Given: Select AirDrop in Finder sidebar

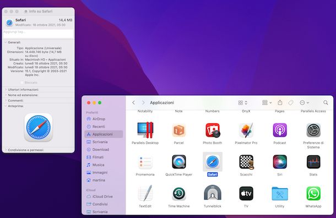Looking at the screenshot, I should point(104,119).
